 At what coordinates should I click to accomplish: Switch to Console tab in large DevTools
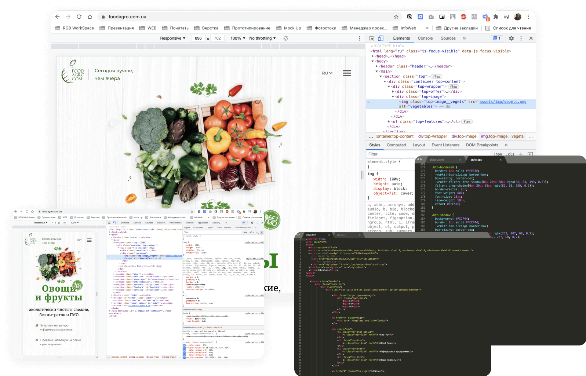pos(425,38)
